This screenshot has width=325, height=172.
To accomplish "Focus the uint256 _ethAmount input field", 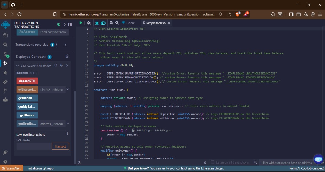I will [52, 90].
